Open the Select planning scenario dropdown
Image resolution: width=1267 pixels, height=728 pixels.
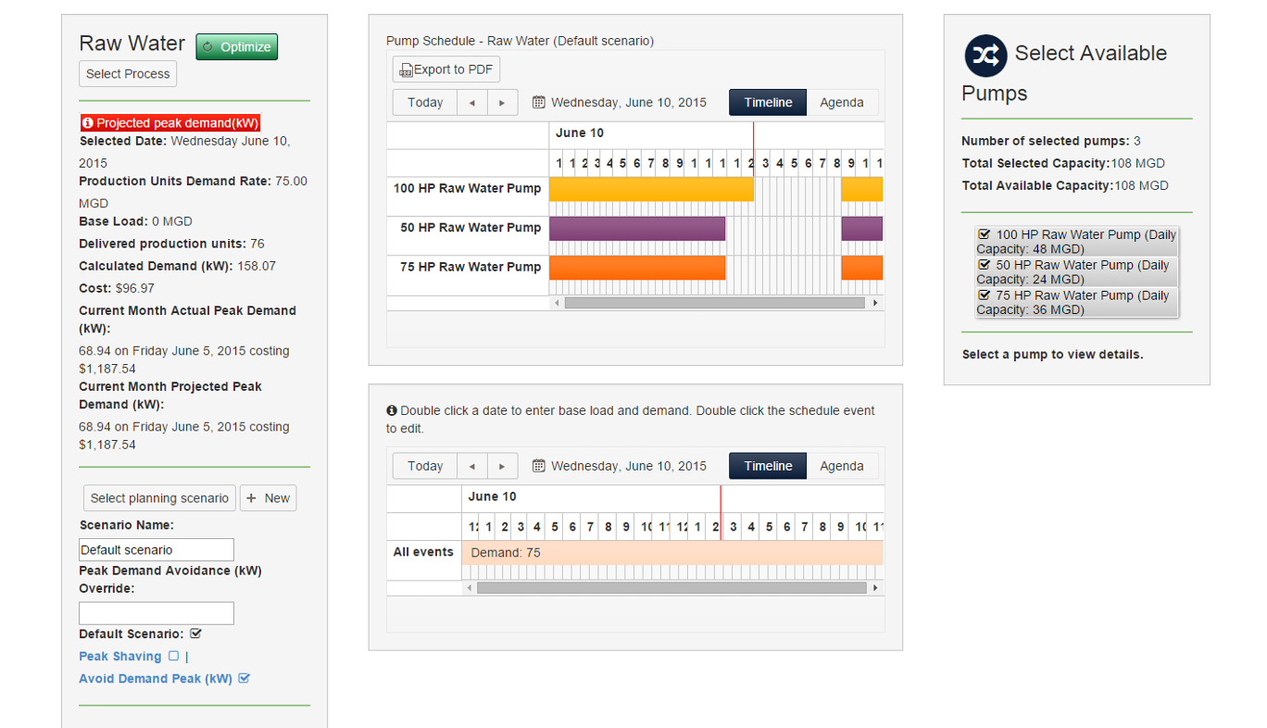159,498
